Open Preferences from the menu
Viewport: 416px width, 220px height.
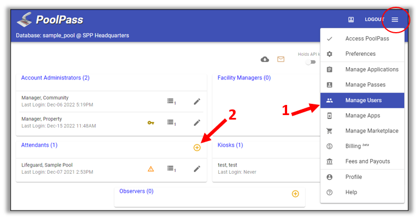(362, 54)
